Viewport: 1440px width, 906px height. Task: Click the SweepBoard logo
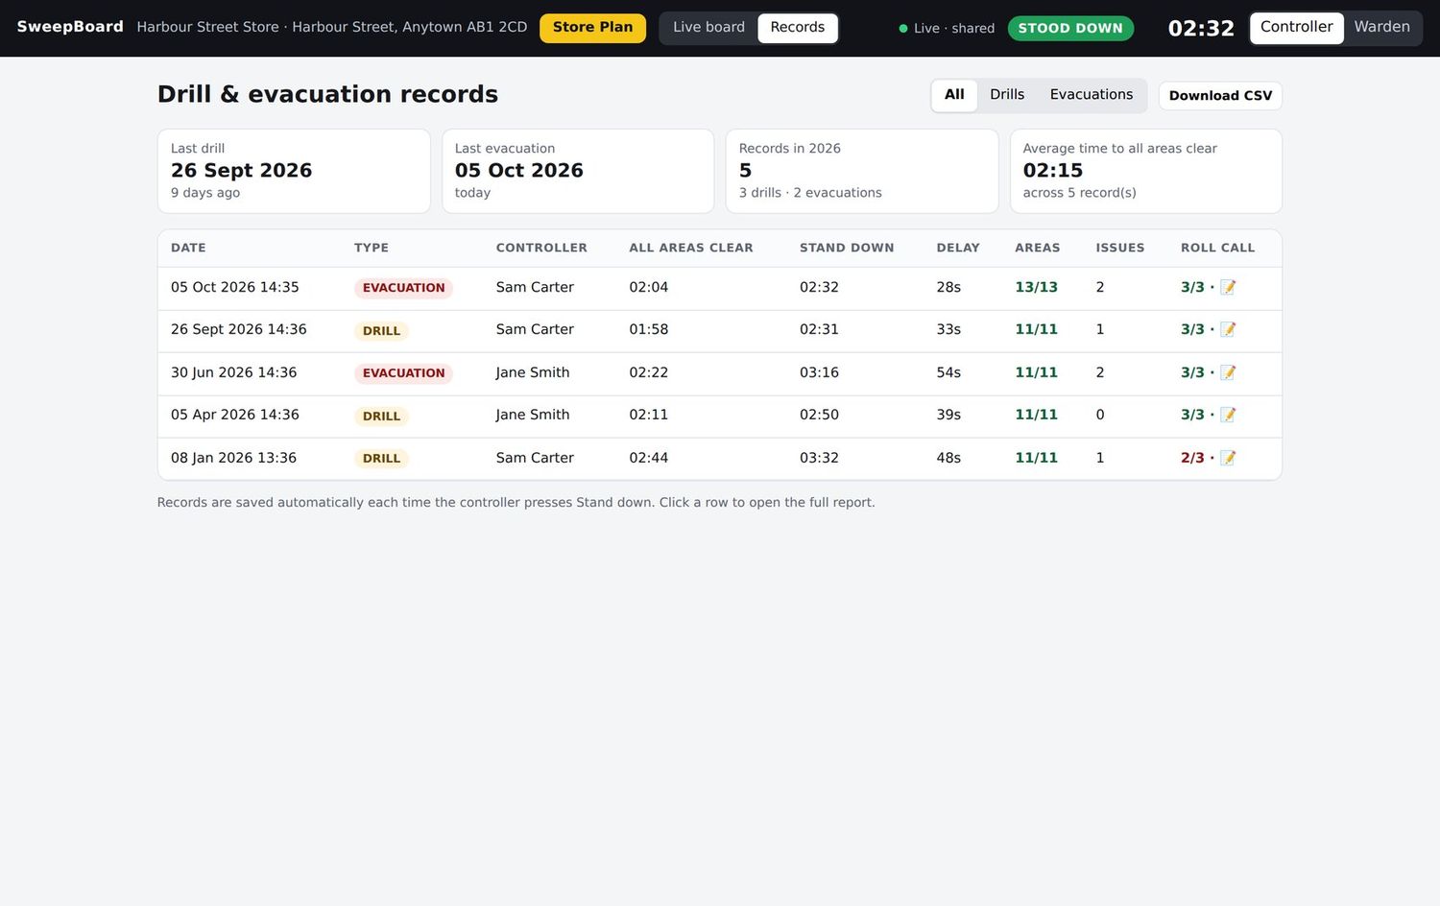coord(70,27)
